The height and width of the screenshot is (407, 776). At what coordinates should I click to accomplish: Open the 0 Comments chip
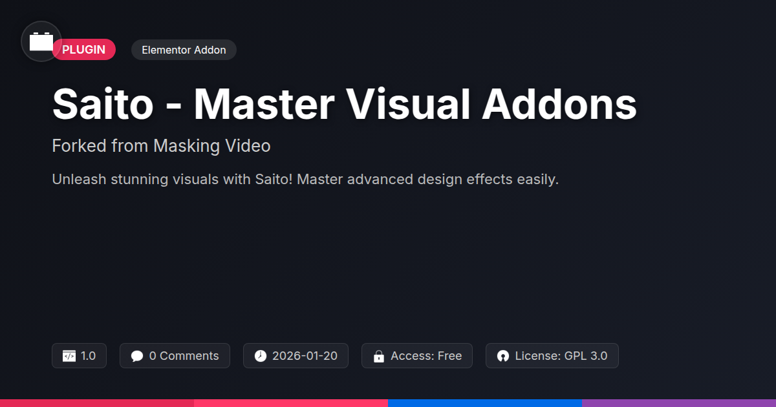coord(175,356)
